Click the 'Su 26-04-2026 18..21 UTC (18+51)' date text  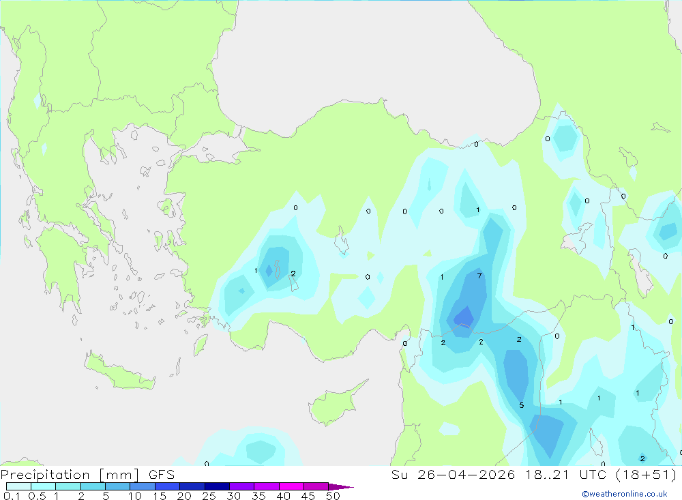tap(534, 475)
